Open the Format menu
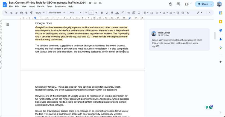 pos(41,7)
